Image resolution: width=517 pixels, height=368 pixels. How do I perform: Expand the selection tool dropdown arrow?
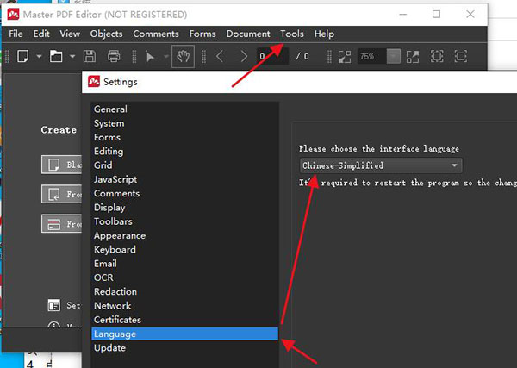pos(166,56)
